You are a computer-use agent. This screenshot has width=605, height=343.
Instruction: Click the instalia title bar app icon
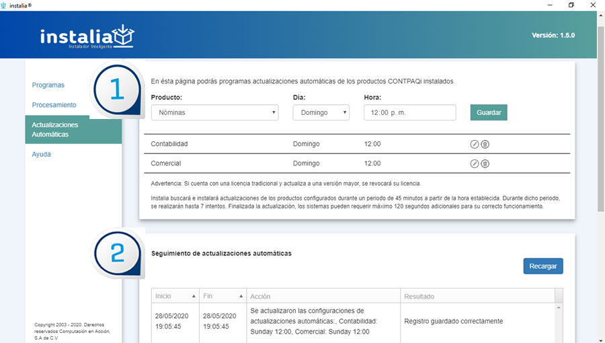click(5, 5)
